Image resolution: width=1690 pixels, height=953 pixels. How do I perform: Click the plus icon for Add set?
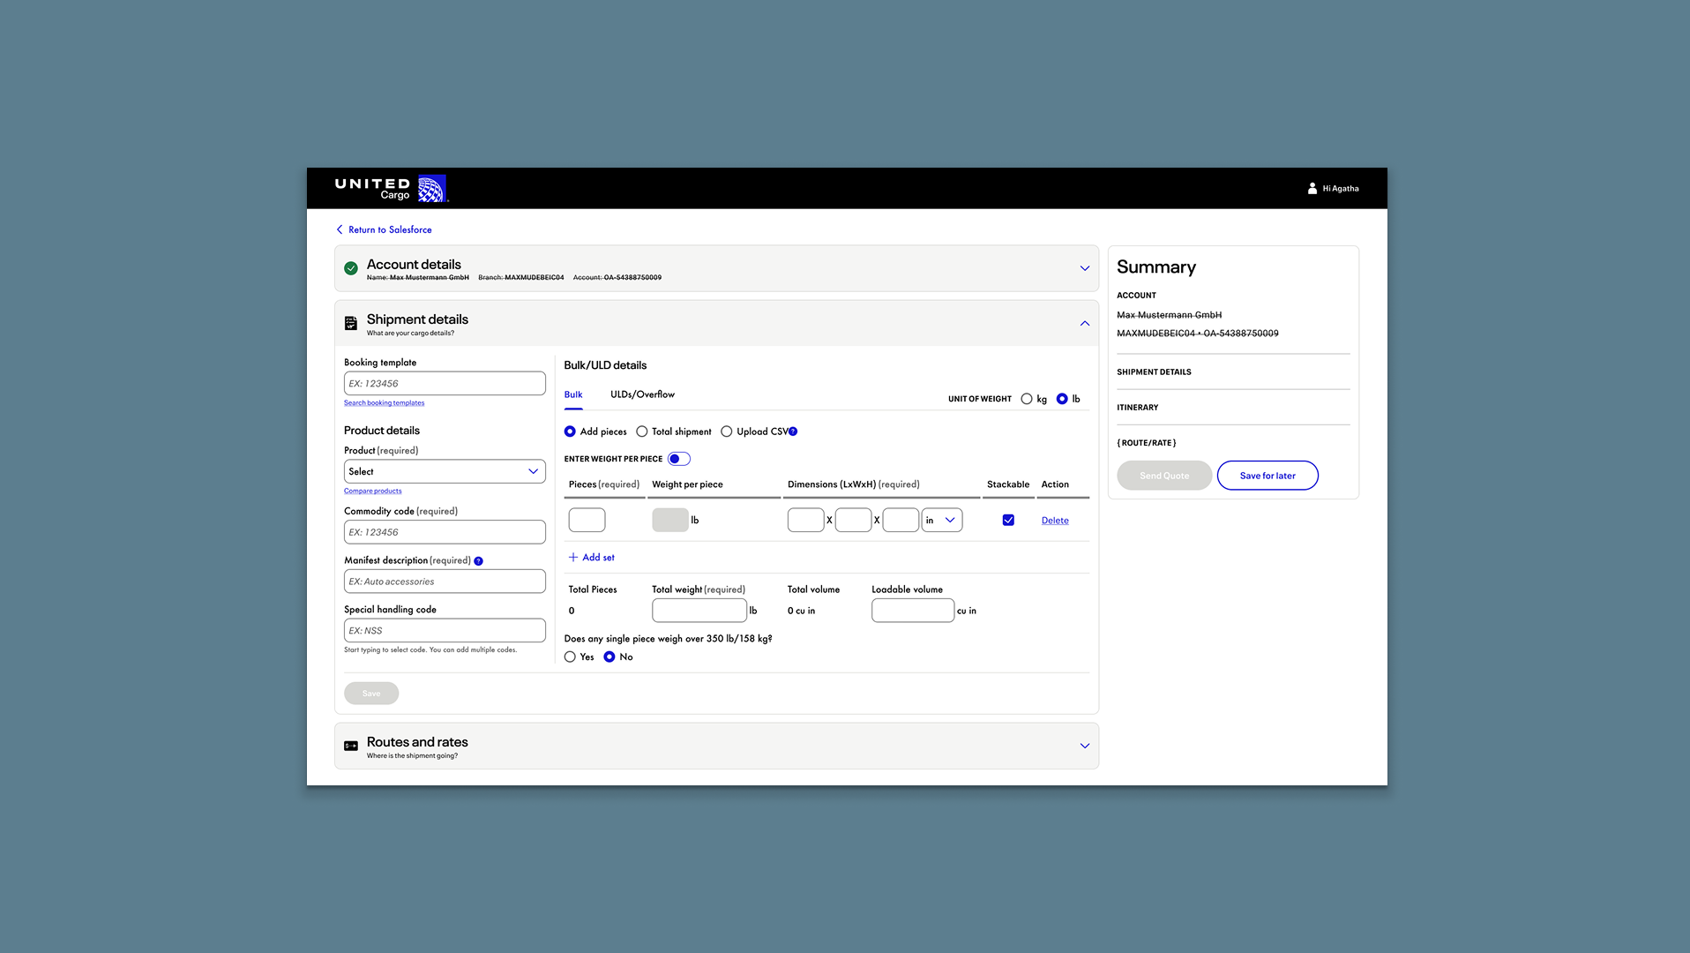pyautogui.click(x=573, y=558)
